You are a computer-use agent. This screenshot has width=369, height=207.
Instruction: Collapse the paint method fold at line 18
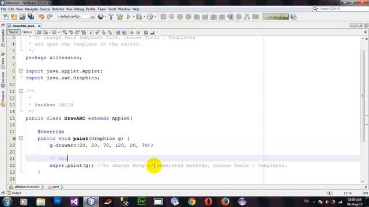21,139
